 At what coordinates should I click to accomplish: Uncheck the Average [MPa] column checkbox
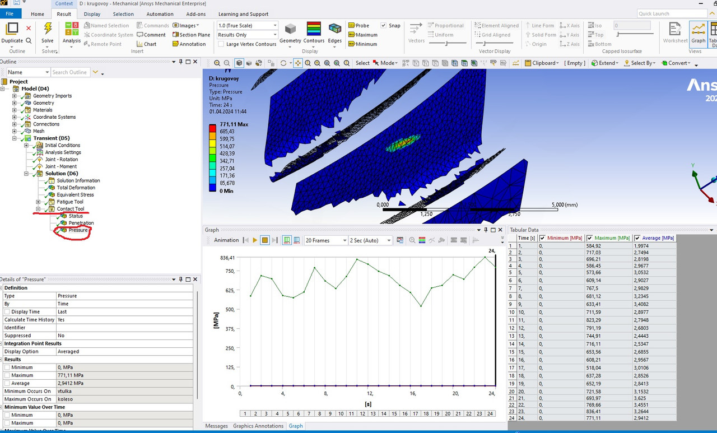[637, 238]
